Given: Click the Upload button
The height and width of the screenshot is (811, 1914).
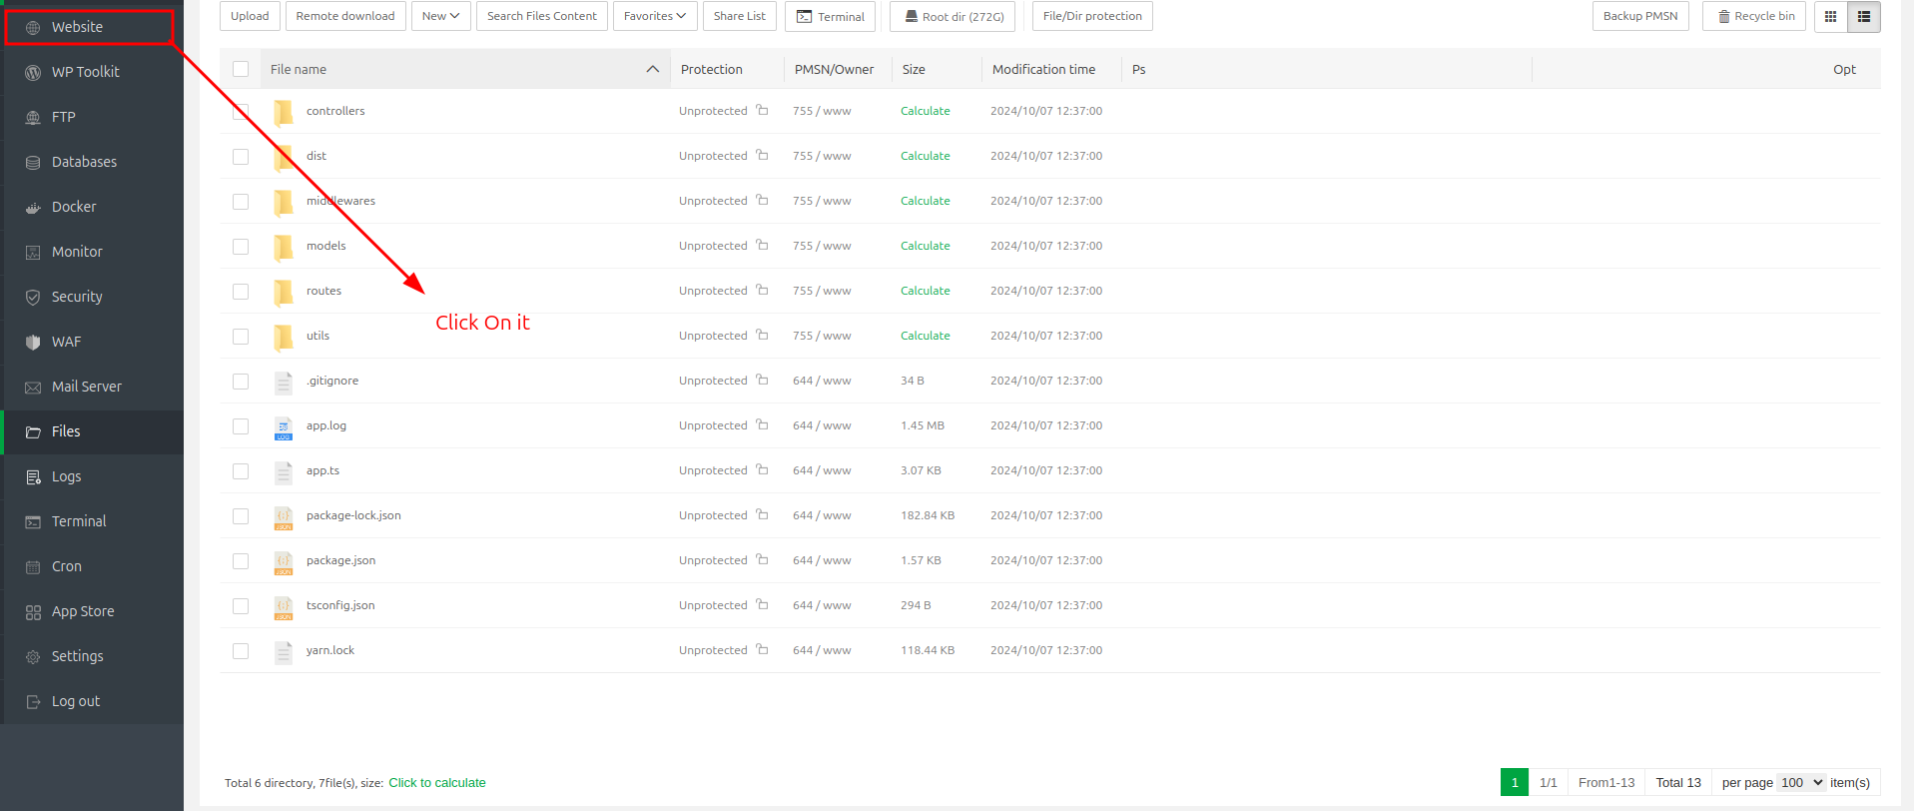Looking at the screenshot, I should pos(250,16).
